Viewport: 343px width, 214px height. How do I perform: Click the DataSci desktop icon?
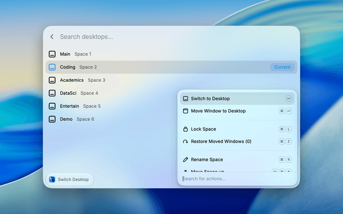tap(52, 93)
